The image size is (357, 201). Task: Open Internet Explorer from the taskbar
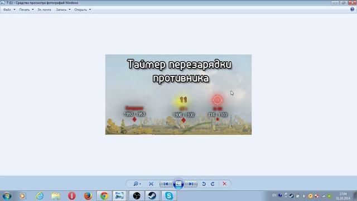[40, 196]
